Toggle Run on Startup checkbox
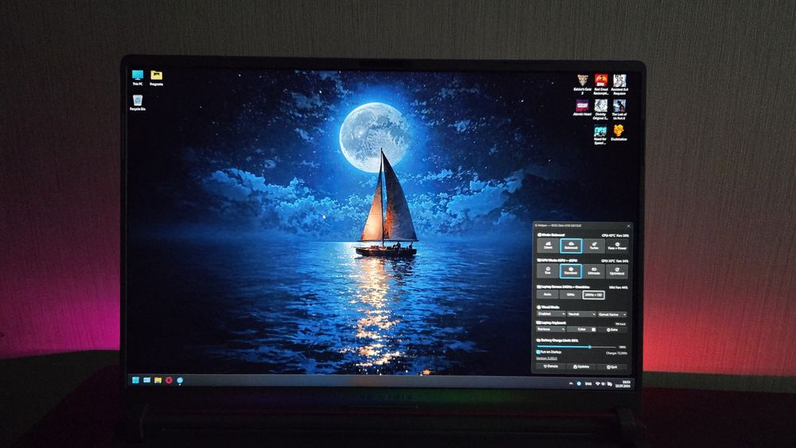This screenshot has width=796, height=448. (549, 352)
